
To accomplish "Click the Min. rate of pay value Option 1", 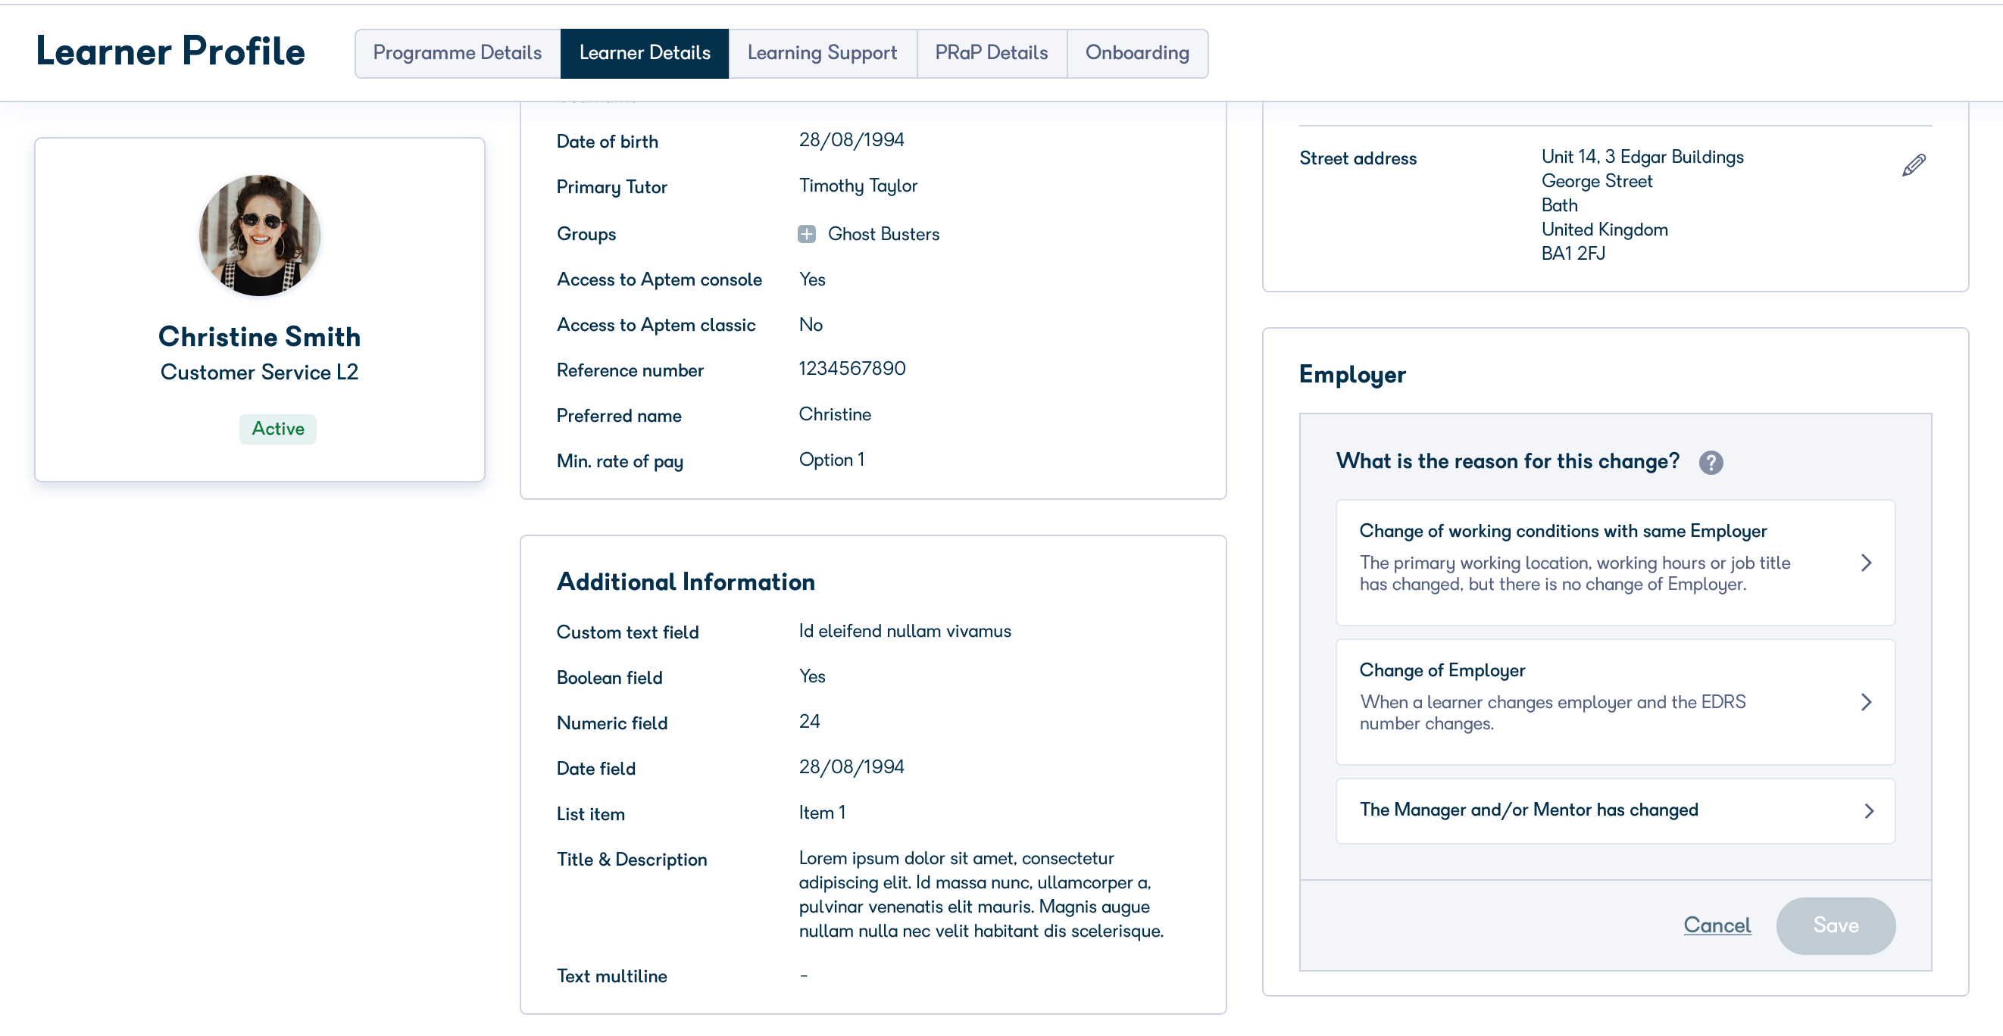I will (831, 460).
